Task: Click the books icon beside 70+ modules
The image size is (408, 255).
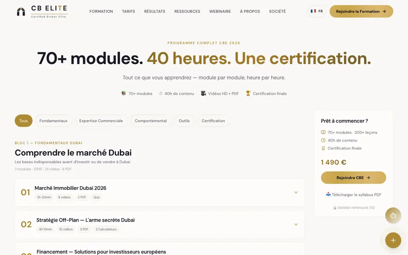Action: (124, 93)
